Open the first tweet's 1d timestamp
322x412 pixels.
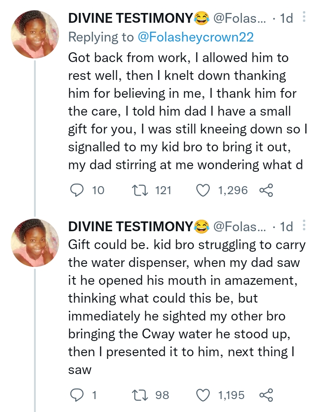coord(286,18)
